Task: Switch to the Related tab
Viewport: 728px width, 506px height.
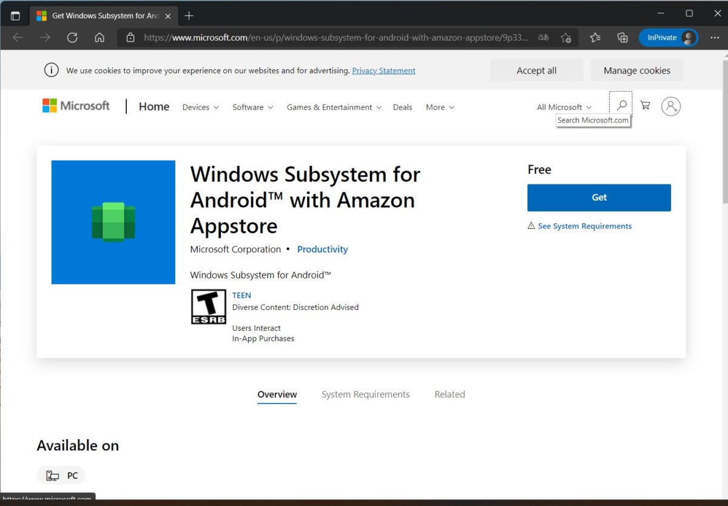Action: (x=450, y=394)
